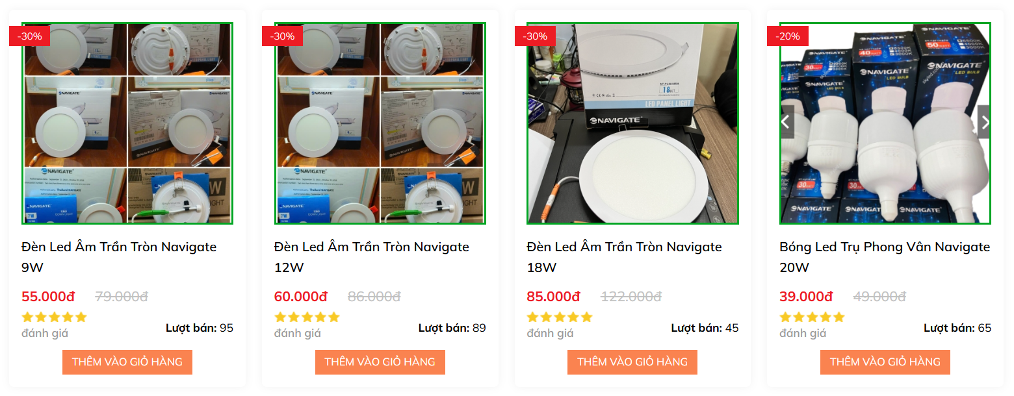Click the star rating of the 9W ceiling light
This screenshot has height=396, width=1014.
point(54,317)
